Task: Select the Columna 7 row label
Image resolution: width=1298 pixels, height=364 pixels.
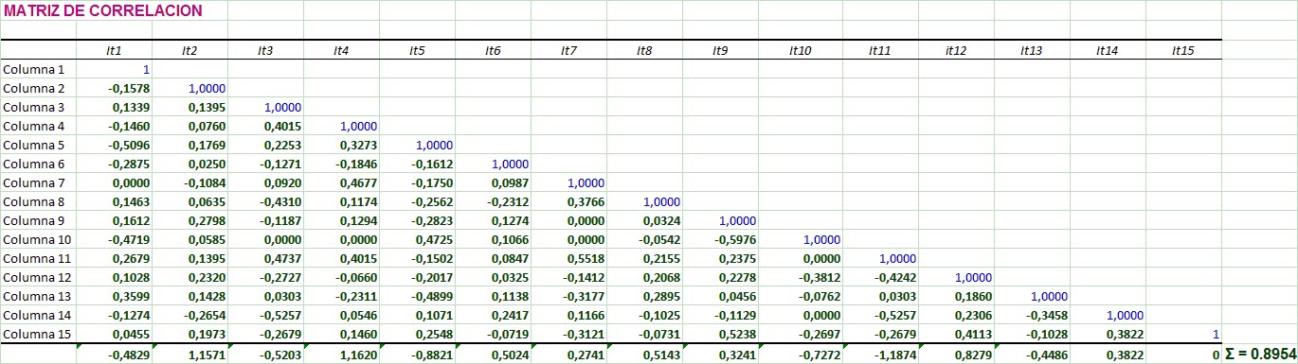Action: 38,182
